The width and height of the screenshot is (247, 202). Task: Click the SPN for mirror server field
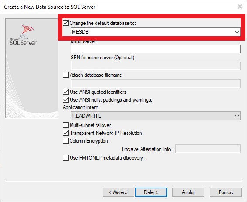[x=156, y=66]
